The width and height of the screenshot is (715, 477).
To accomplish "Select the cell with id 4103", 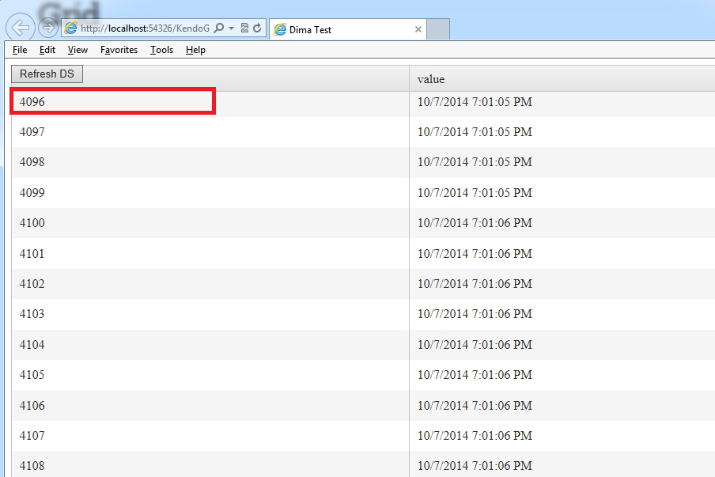I will pos(210,314).
